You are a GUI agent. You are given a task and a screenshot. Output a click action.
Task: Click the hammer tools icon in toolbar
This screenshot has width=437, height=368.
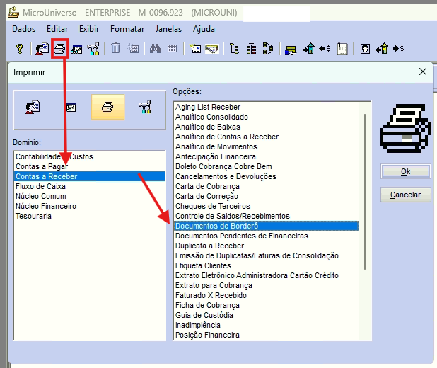(x=93, y=49)
